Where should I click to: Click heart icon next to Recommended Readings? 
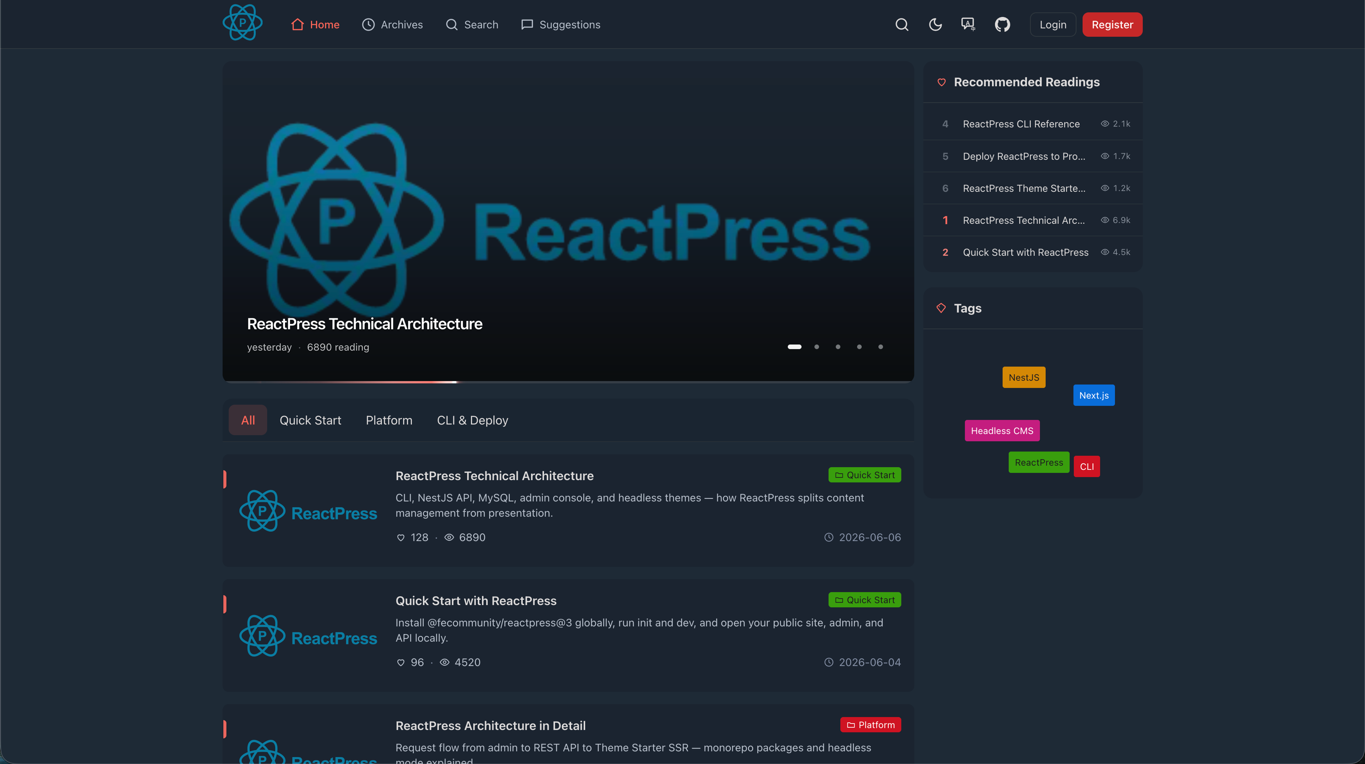tap(942, 82)
